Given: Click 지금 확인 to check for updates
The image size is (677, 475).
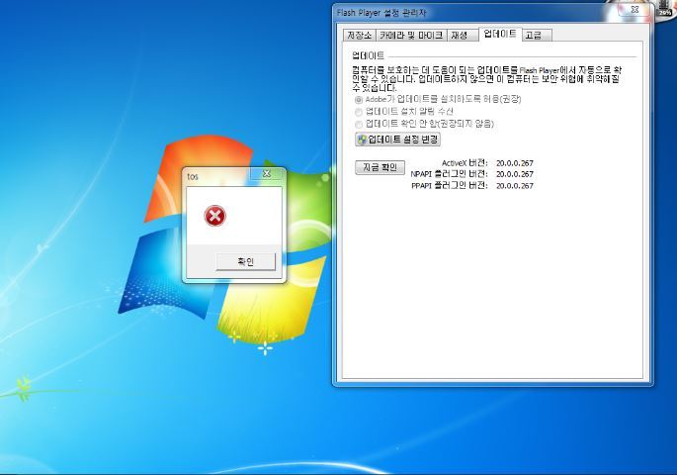Looking at the screenshot, I should 380,167.
